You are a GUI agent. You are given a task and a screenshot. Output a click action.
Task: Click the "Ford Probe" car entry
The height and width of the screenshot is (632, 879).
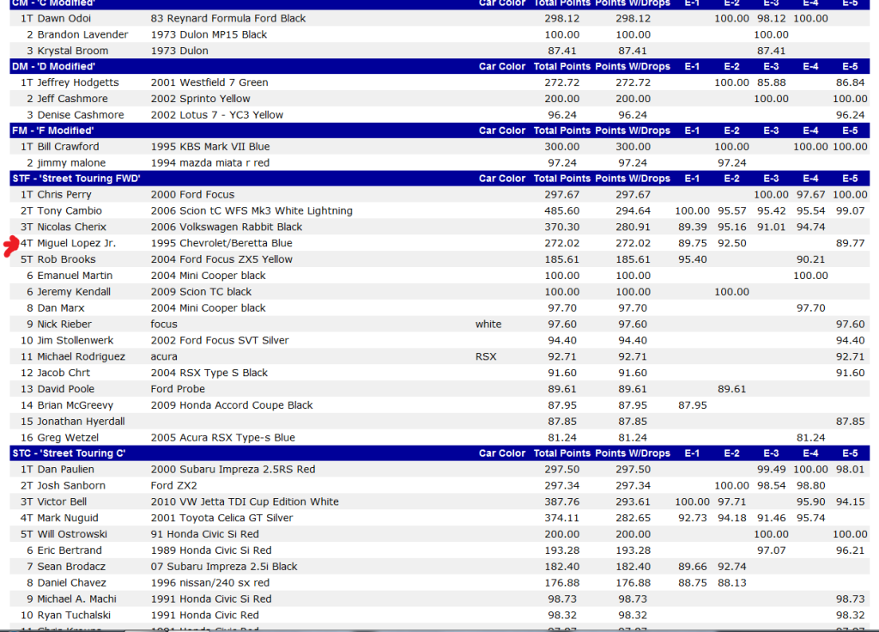pos(178,391)
